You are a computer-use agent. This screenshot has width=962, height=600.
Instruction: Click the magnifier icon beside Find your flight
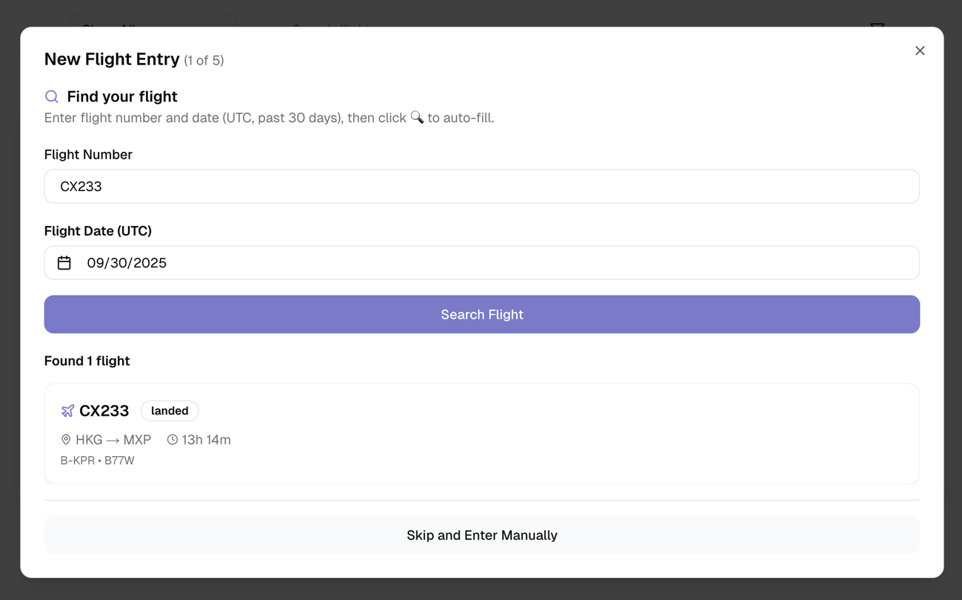52,96
